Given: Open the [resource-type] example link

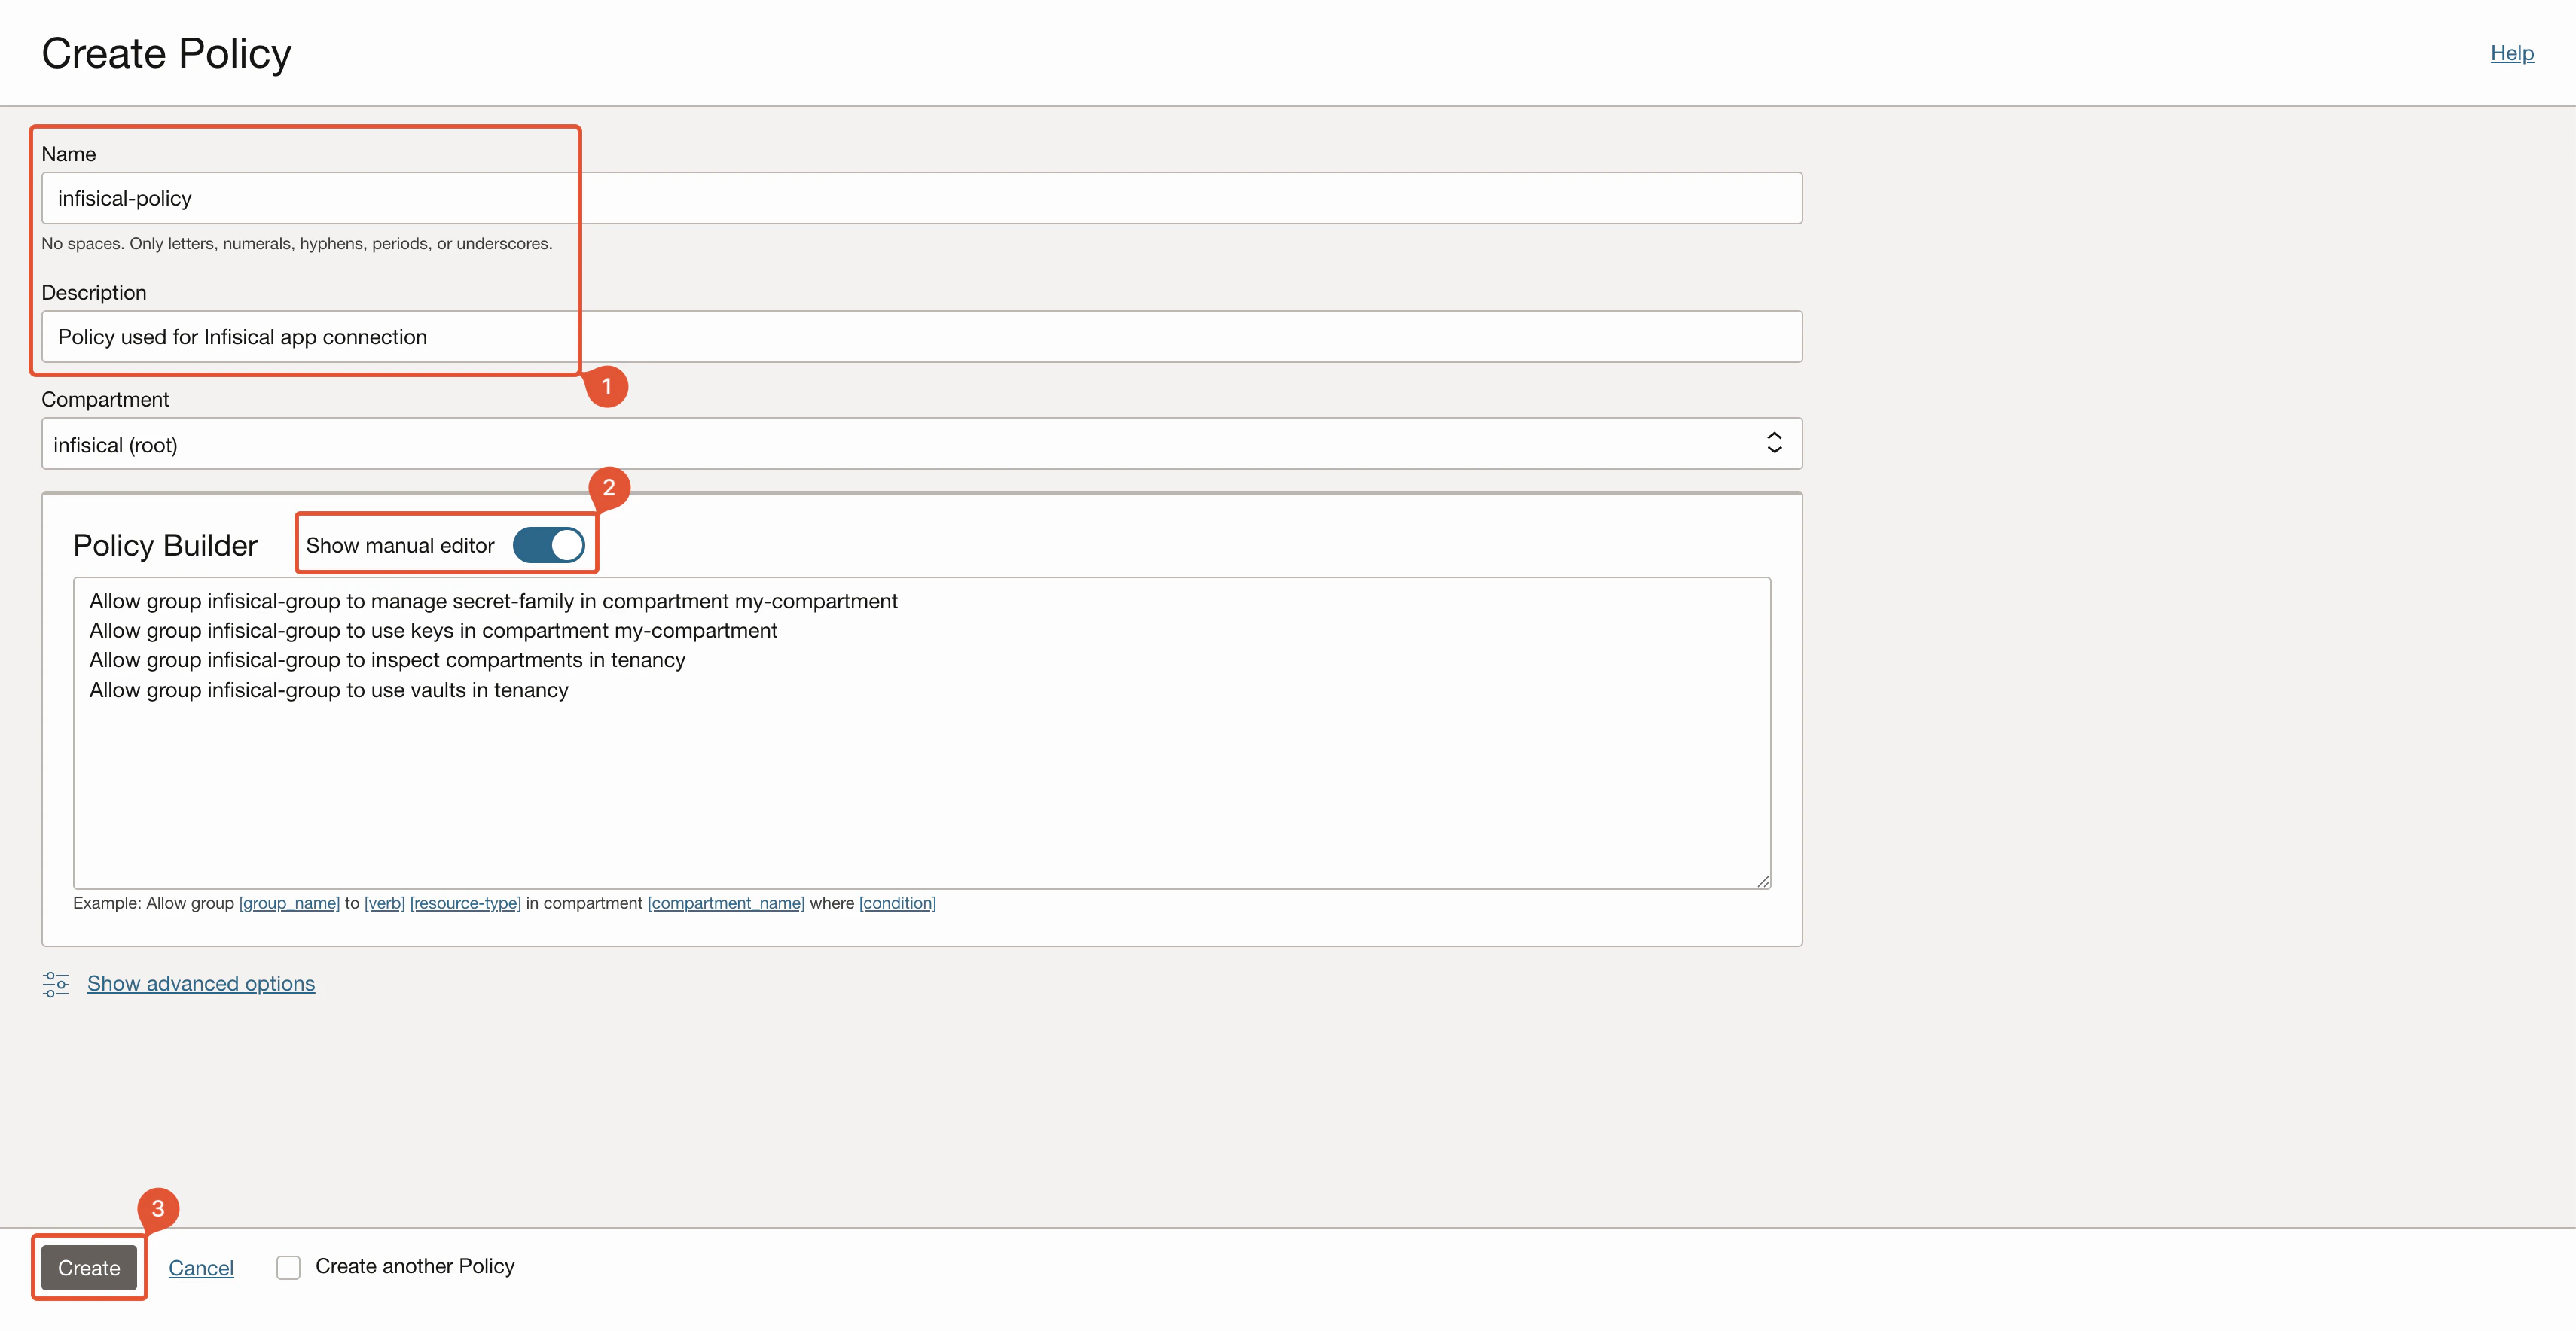Looking at the screenshot, I should [x=465, y=903].
